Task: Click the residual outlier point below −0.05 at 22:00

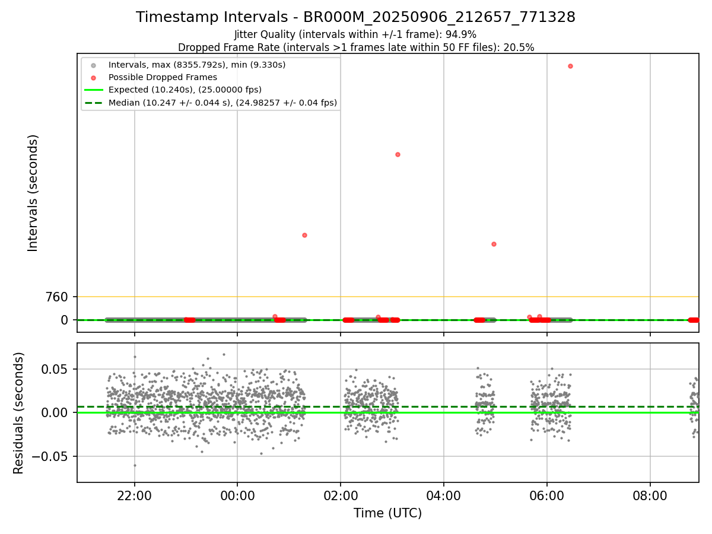Action: coord(135,465)
